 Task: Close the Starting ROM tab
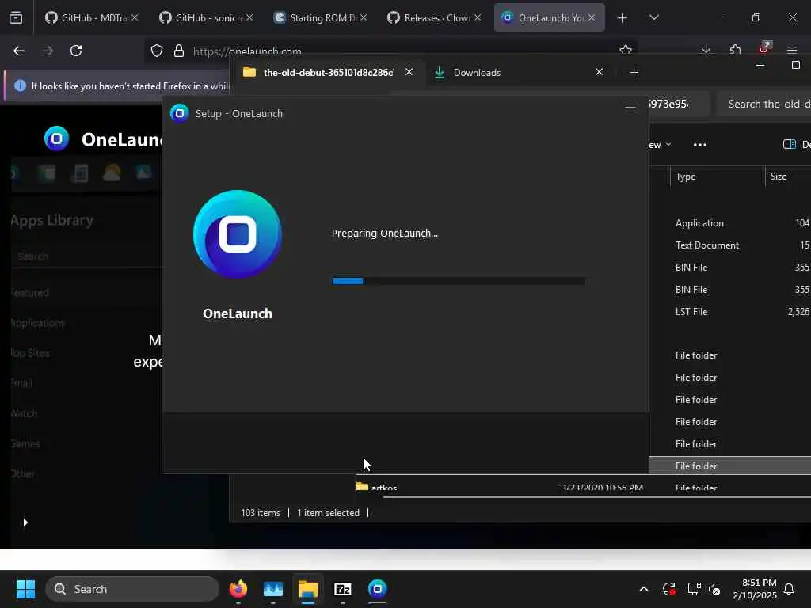pyautogui.click(x=364, y=17)
